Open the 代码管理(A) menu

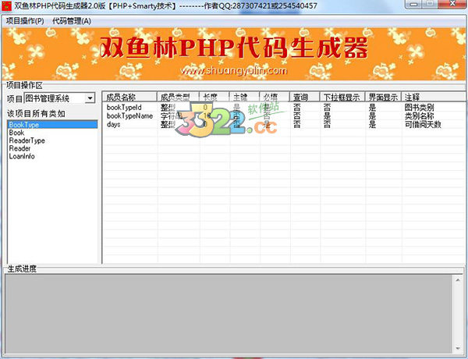click(x=72, y=21)
